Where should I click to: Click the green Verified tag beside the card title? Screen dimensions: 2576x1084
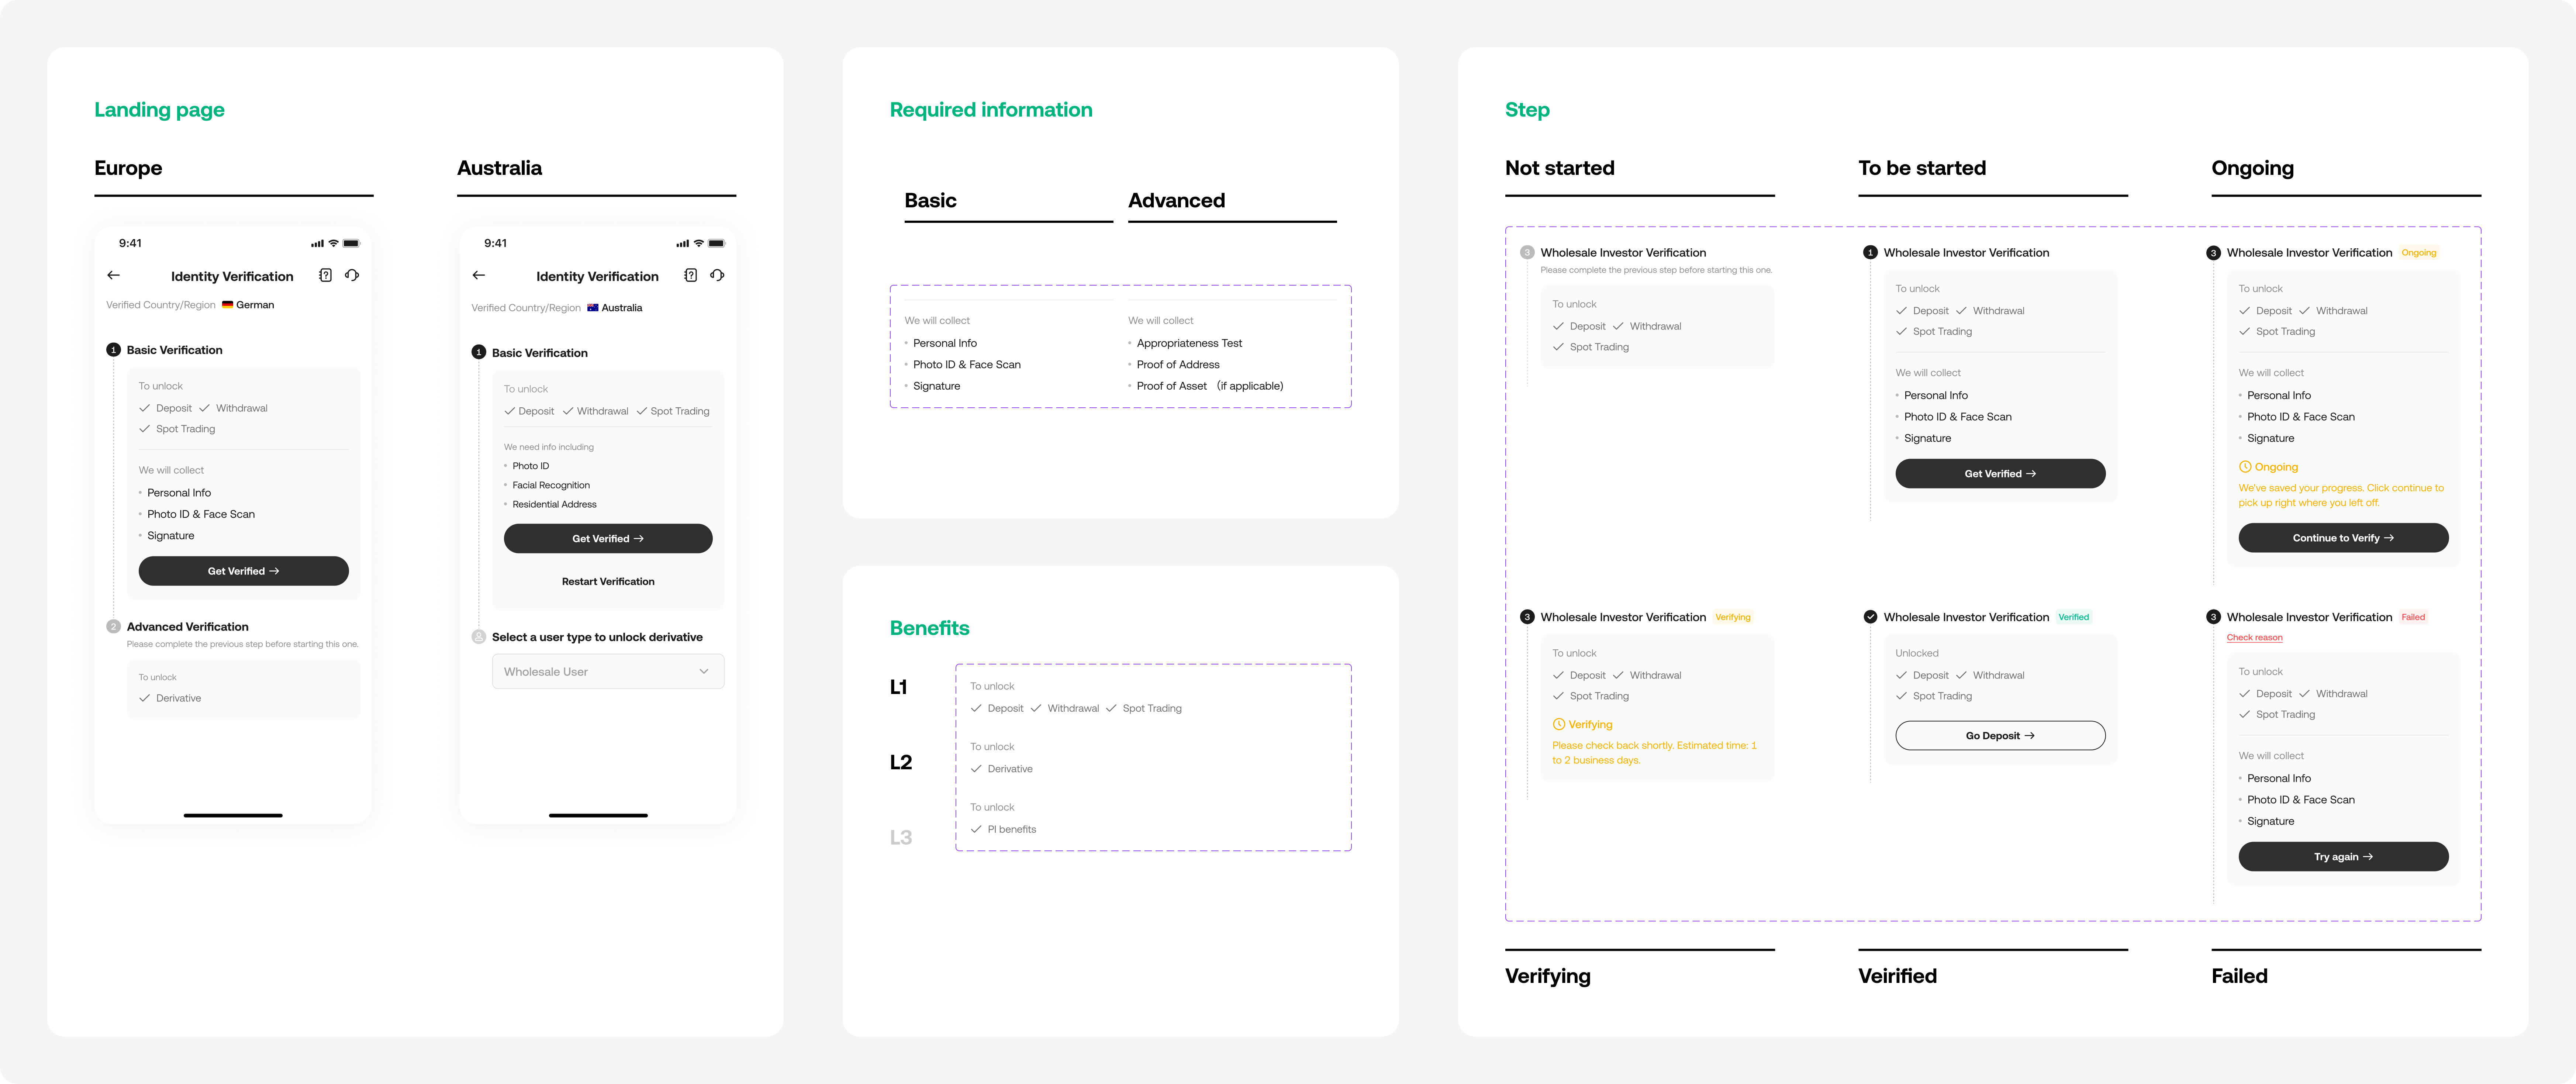[x=2073, y=617]
